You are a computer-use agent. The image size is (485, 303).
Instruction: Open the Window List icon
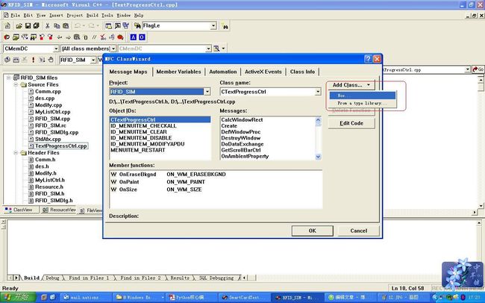coord(125,26)
